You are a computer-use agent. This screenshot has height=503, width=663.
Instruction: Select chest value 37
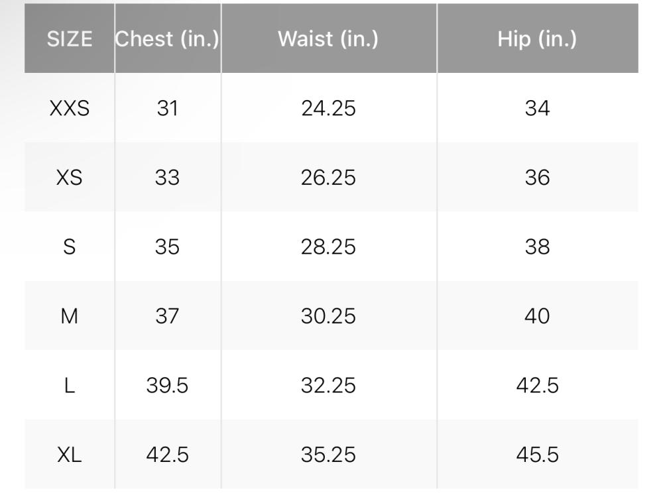click(x=168, y=316)
